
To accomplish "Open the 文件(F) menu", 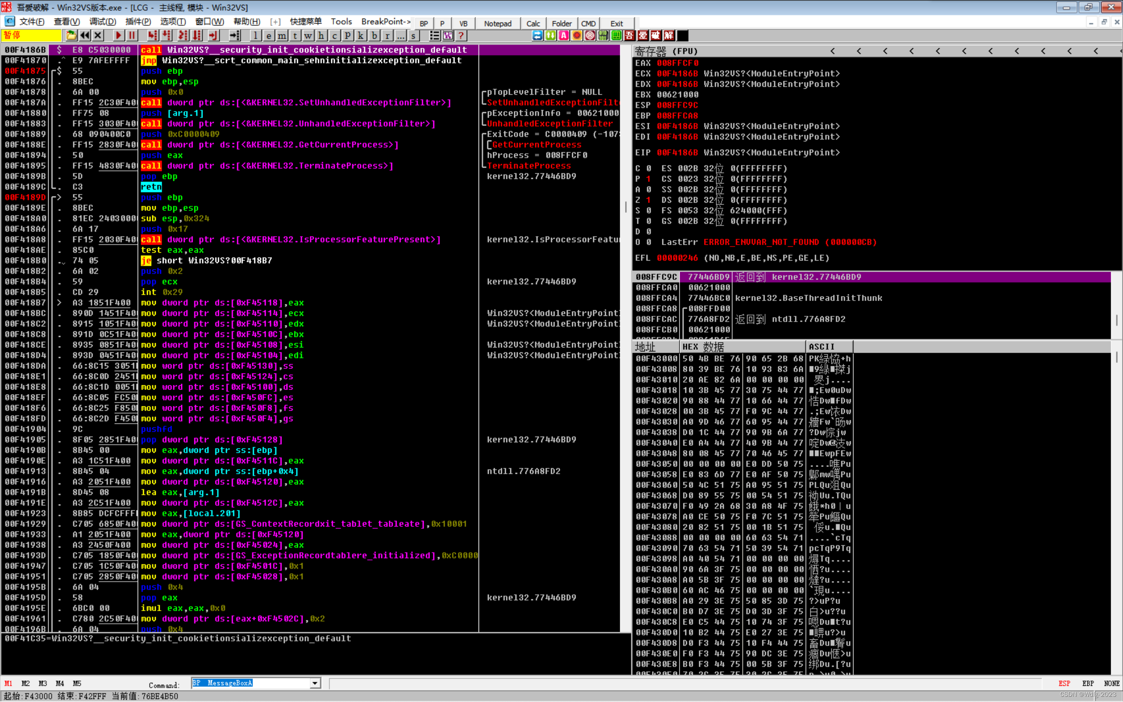I will pyautogui.click(x=32, y=22).
